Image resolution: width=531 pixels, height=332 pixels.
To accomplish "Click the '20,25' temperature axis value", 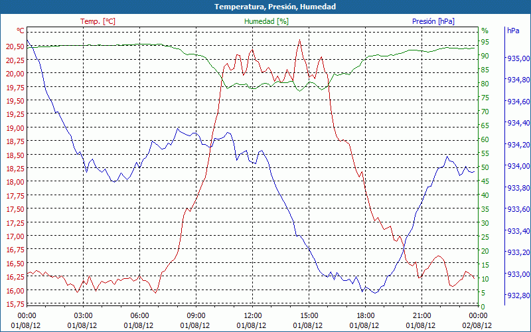I will click(15, 60).
